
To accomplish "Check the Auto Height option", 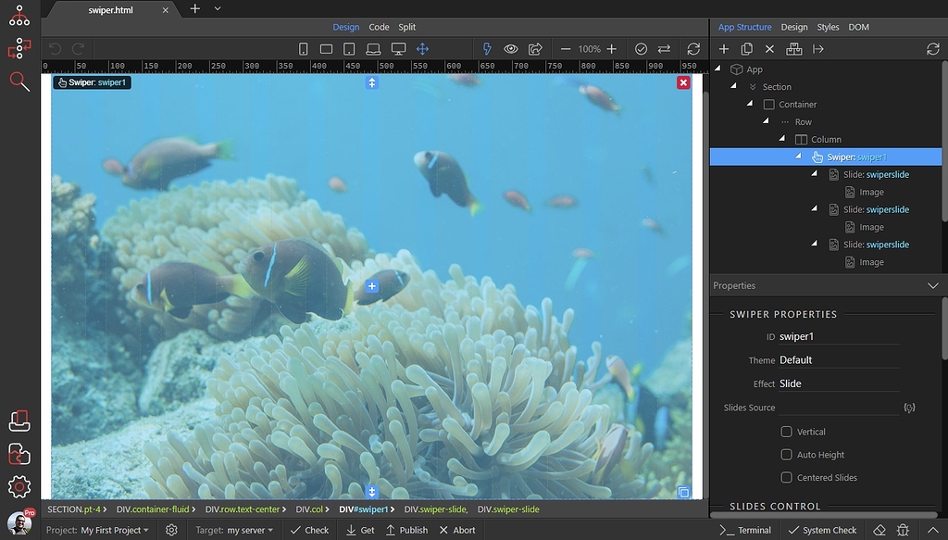I will pyautogui.click(x=786, y=454).
